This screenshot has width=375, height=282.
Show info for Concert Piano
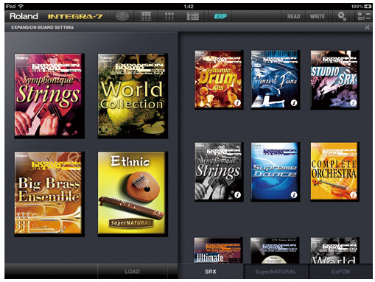294,103
